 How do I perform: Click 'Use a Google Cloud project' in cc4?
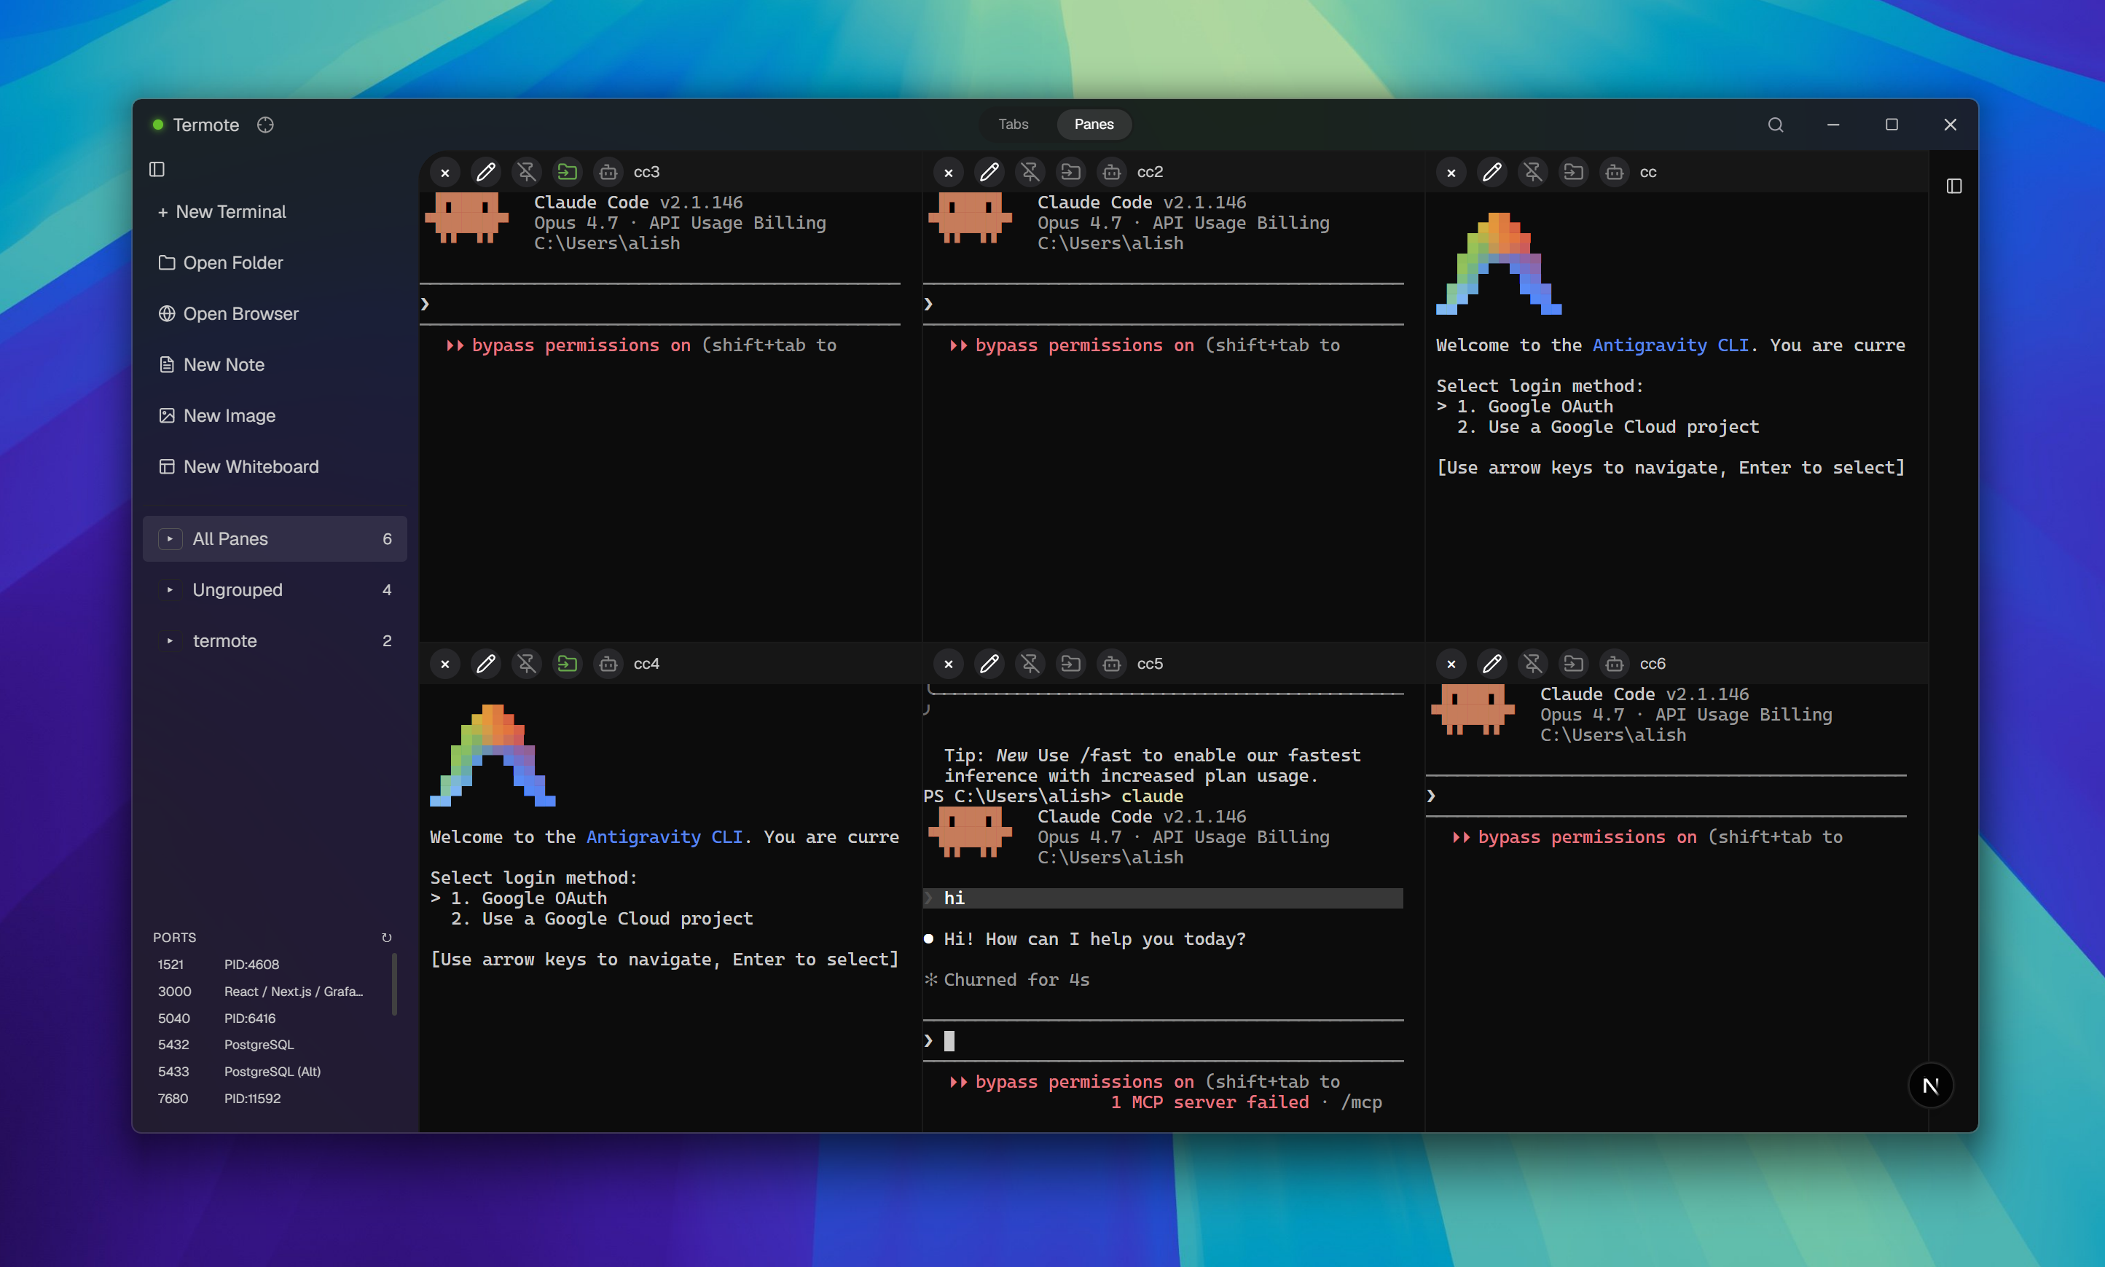pyautogui.click(x=617, y=919)
